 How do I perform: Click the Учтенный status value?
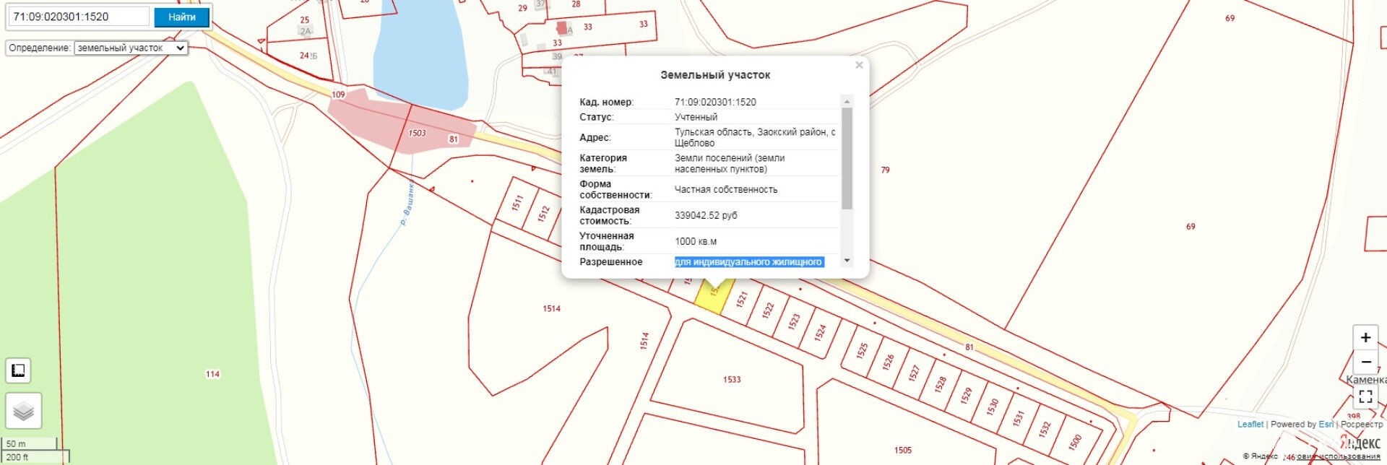[696, 117]
